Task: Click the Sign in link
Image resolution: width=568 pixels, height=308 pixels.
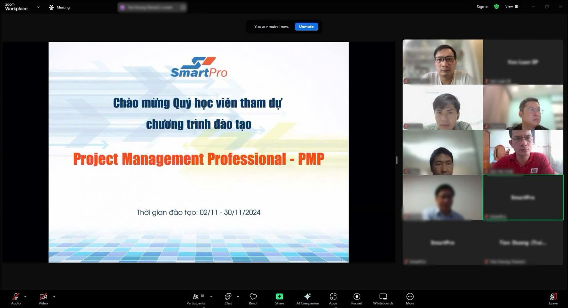Action: coord(482,7)
